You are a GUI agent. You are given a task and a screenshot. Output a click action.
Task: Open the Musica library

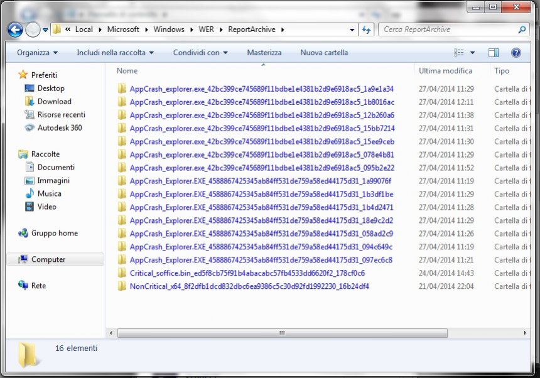(49, 193)
